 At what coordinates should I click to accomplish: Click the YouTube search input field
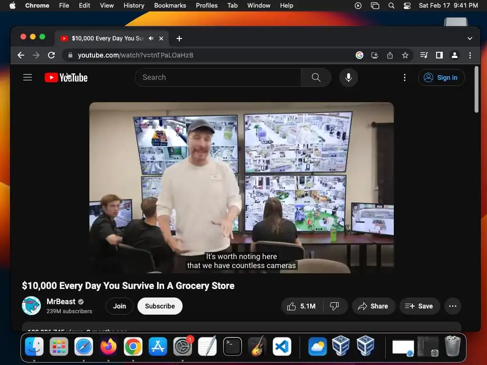coord(218,77)
